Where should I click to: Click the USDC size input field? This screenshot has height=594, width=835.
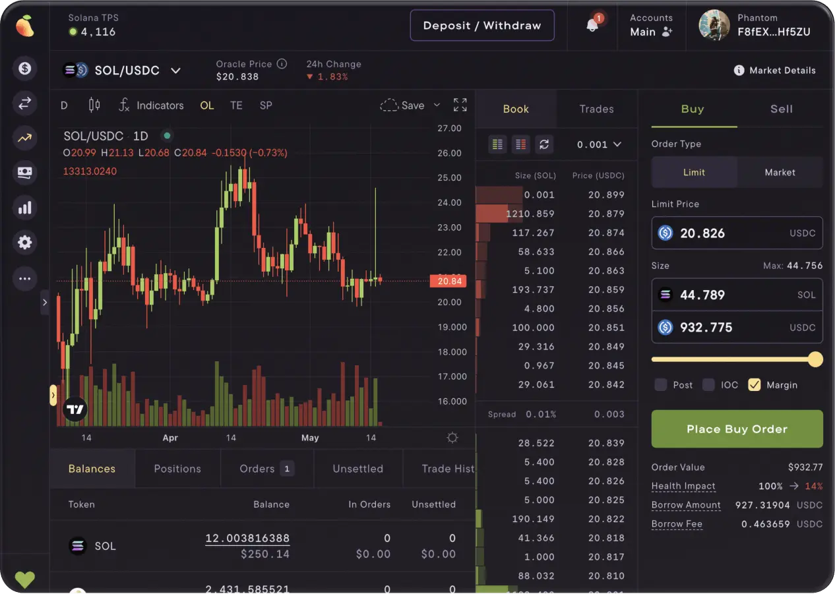[737, 327]
